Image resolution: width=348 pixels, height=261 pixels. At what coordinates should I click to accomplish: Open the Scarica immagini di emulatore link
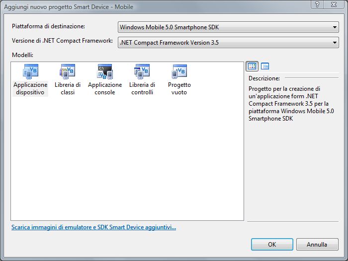pyautogui.click(x=93, y=227)
